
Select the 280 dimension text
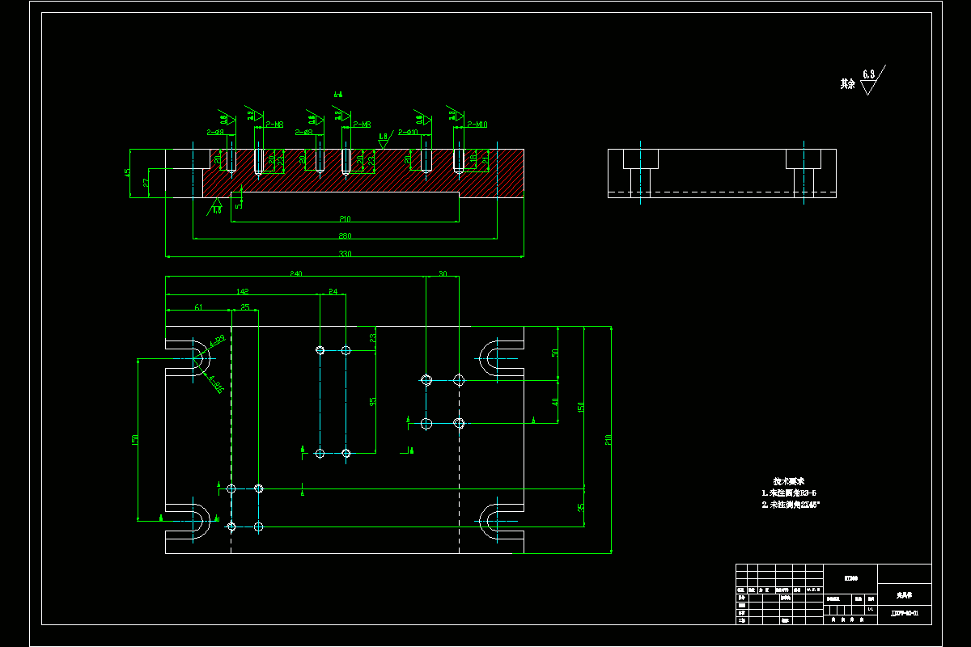[345, 235]
